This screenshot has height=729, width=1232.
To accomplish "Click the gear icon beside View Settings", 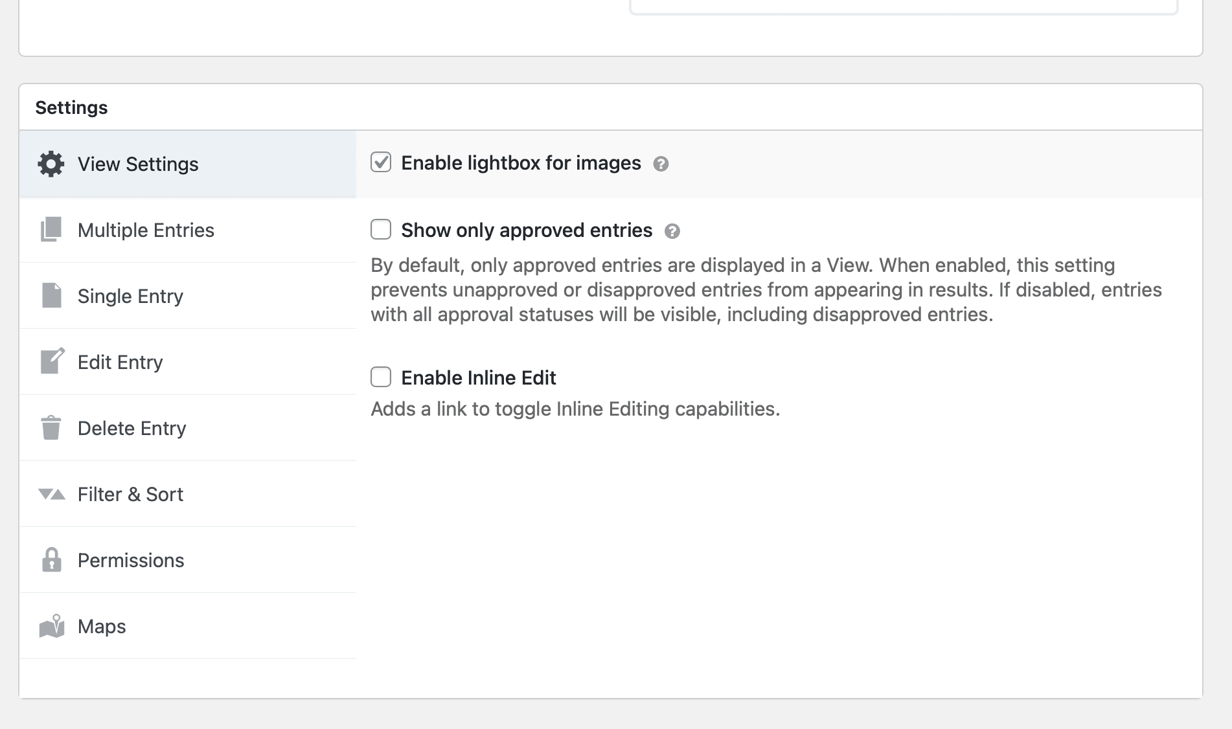I will (52, 164).
